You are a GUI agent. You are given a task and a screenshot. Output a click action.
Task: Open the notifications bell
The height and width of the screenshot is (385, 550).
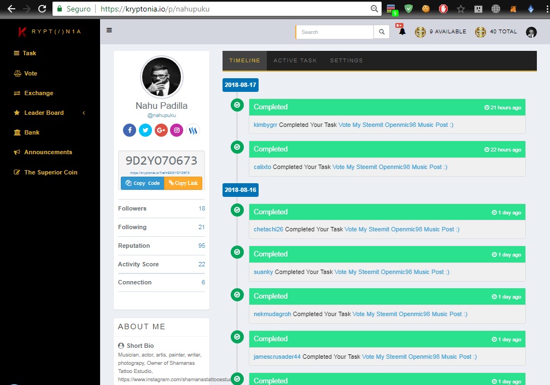402,31
